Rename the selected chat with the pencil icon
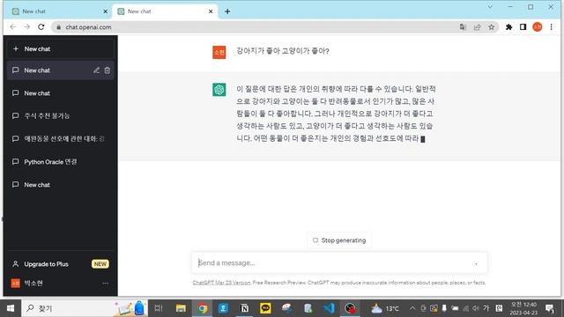The width and height of the screenshot is (564, 317). point(96,70)
